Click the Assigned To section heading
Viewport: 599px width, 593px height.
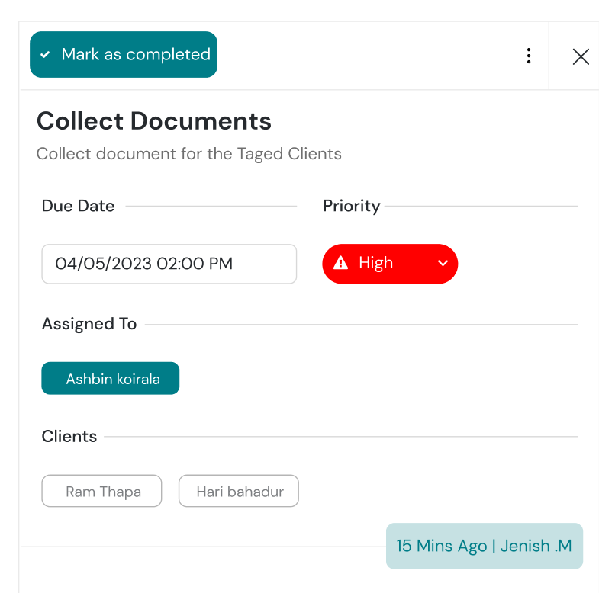tap(89, 324)
